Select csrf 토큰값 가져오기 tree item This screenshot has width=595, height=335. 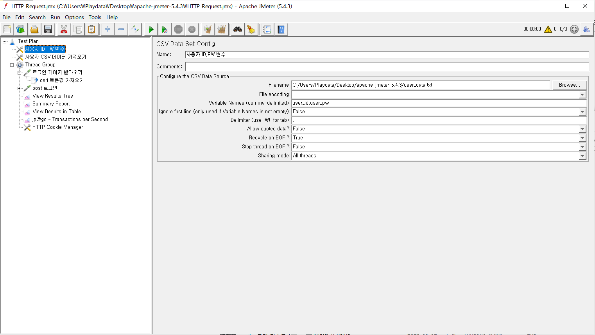tap(62, 80)
